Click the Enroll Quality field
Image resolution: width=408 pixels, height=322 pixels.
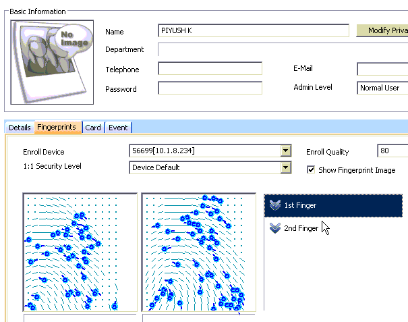[x=392, y=151]
